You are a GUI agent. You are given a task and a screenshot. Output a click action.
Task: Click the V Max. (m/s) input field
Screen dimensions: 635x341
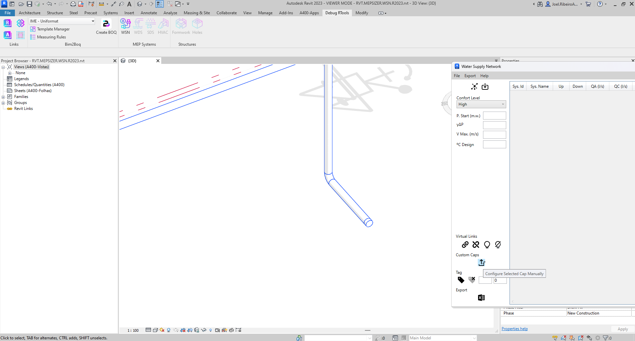coord(494,135)
